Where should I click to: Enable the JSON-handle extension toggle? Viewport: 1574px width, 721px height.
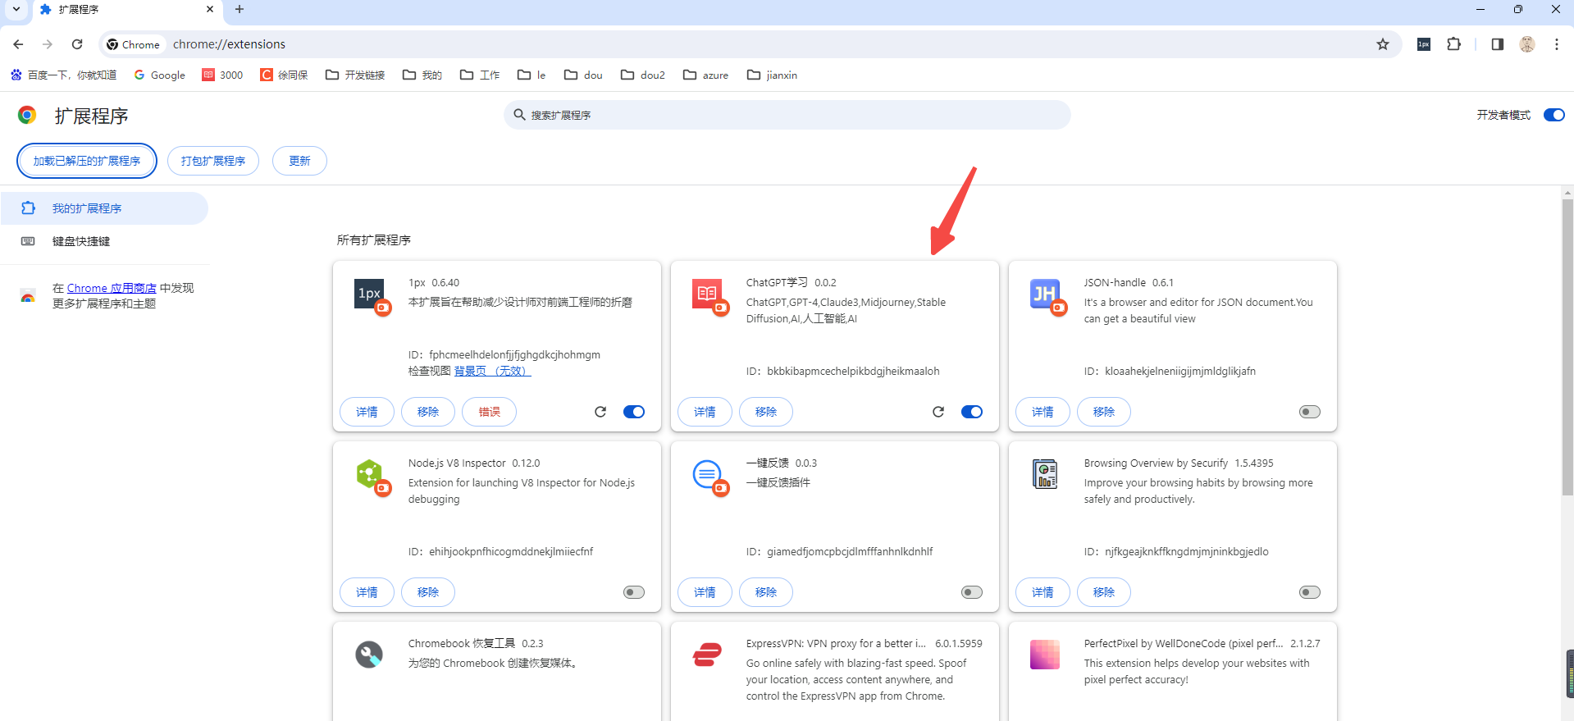click(1310, 412)
